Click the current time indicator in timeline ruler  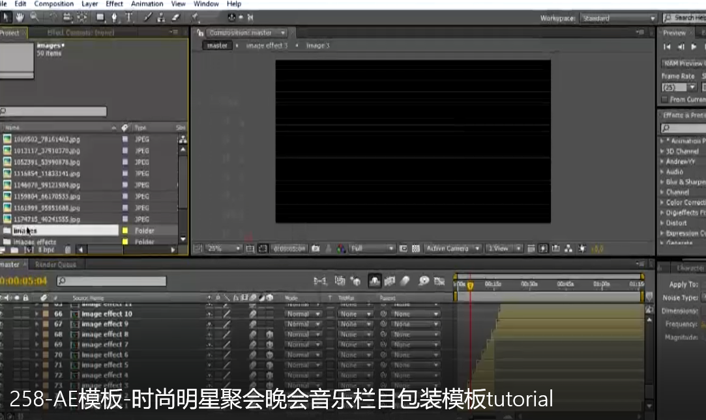tap(470, 286)
